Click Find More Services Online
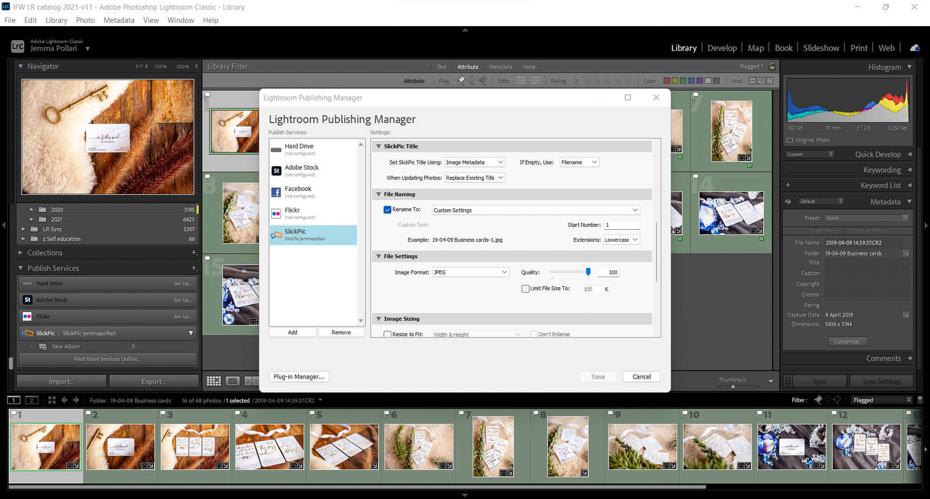The image size is (930, 499). 108,359
